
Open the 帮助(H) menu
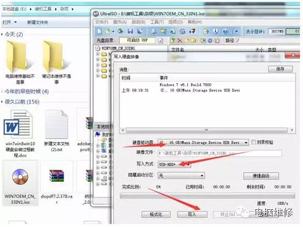click(195, 22)
